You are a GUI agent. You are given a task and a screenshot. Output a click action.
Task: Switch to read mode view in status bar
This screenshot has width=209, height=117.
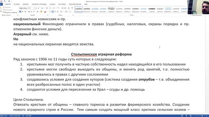[182, 116]
